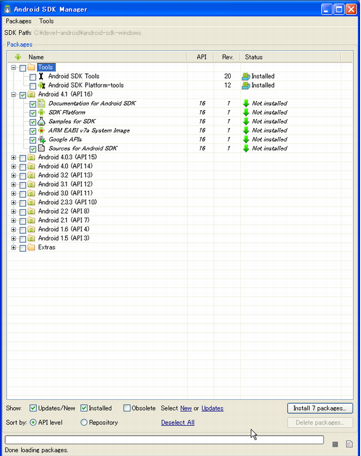Viewport: 361px width, 456px height.
Task: Collapse the Android 4.1 (API 16) node
Action: (14, 95)
